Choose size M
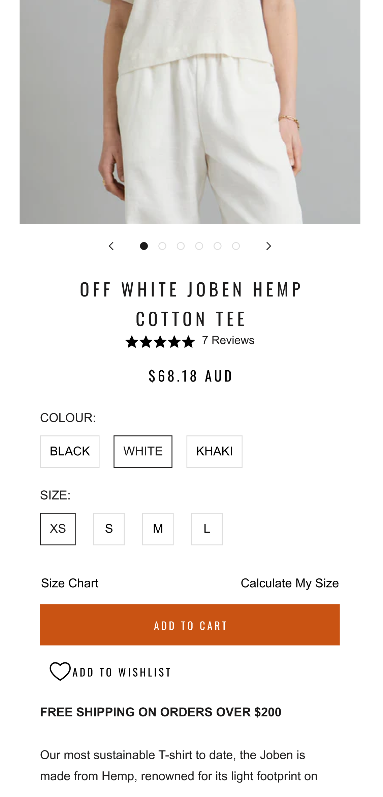Viewport: 383px width, 797px height. coord(158,529)
